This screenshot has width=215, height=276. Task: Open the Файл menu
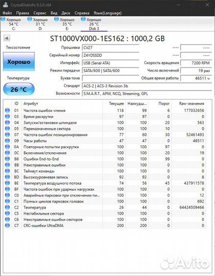[x=7, y=13]
